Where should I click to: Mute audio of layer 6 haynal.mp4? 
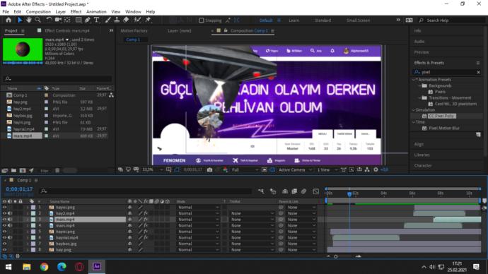(x=10, y=238)
